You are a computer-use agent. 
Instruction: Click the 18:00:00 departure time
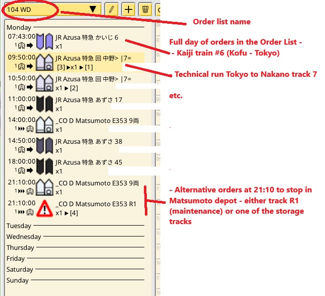tap(21, 161)
